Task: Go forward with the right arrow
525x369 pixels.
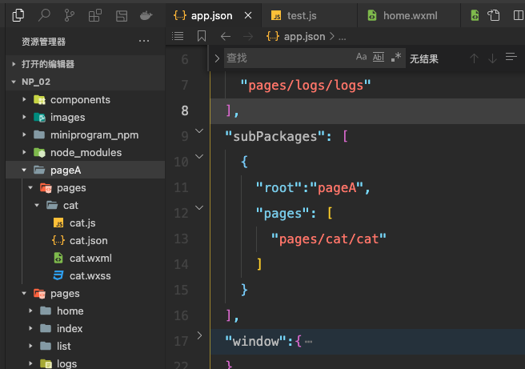Action: (x=248, y=36)
